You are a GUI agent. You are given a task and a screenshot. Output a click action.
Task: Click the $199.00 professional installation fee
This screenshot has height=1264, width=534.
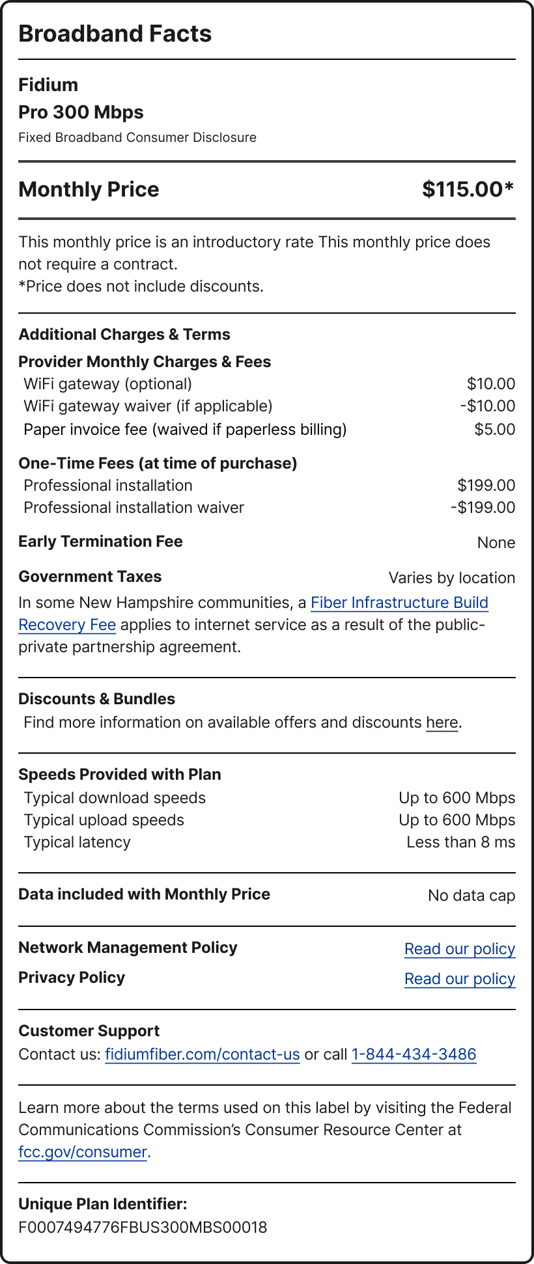point(486,486)
